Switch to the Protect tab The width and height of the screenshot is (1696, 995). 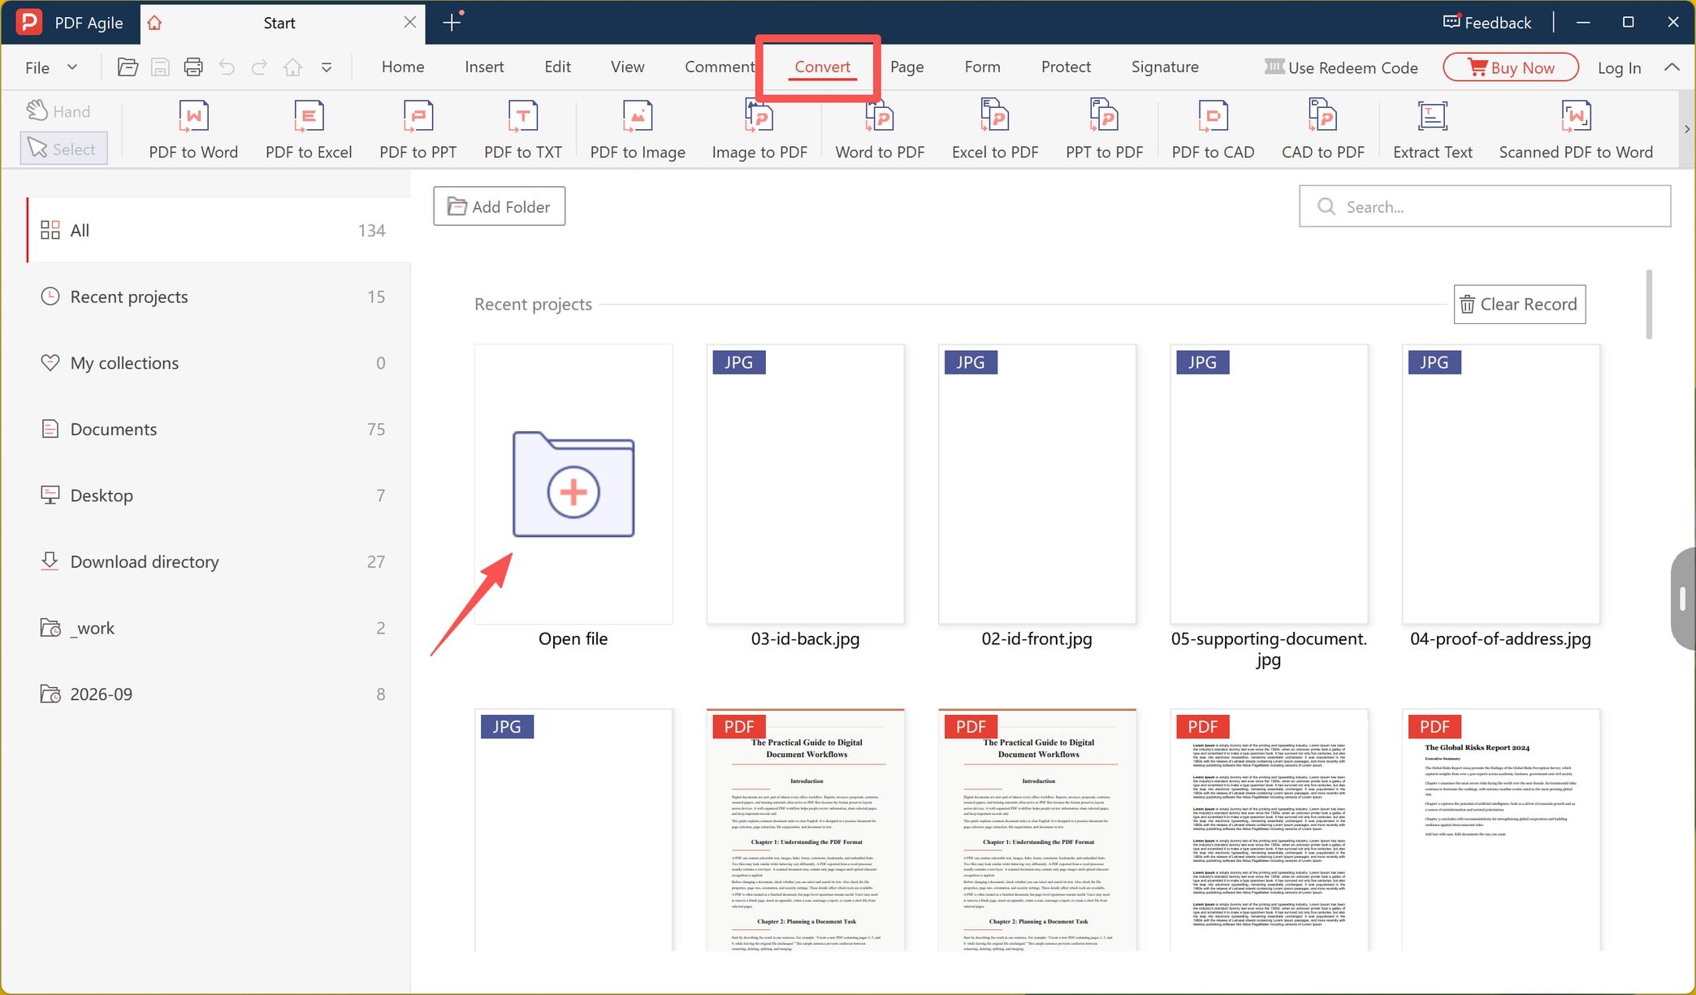pyautogui.click(x=1066, y=67)
